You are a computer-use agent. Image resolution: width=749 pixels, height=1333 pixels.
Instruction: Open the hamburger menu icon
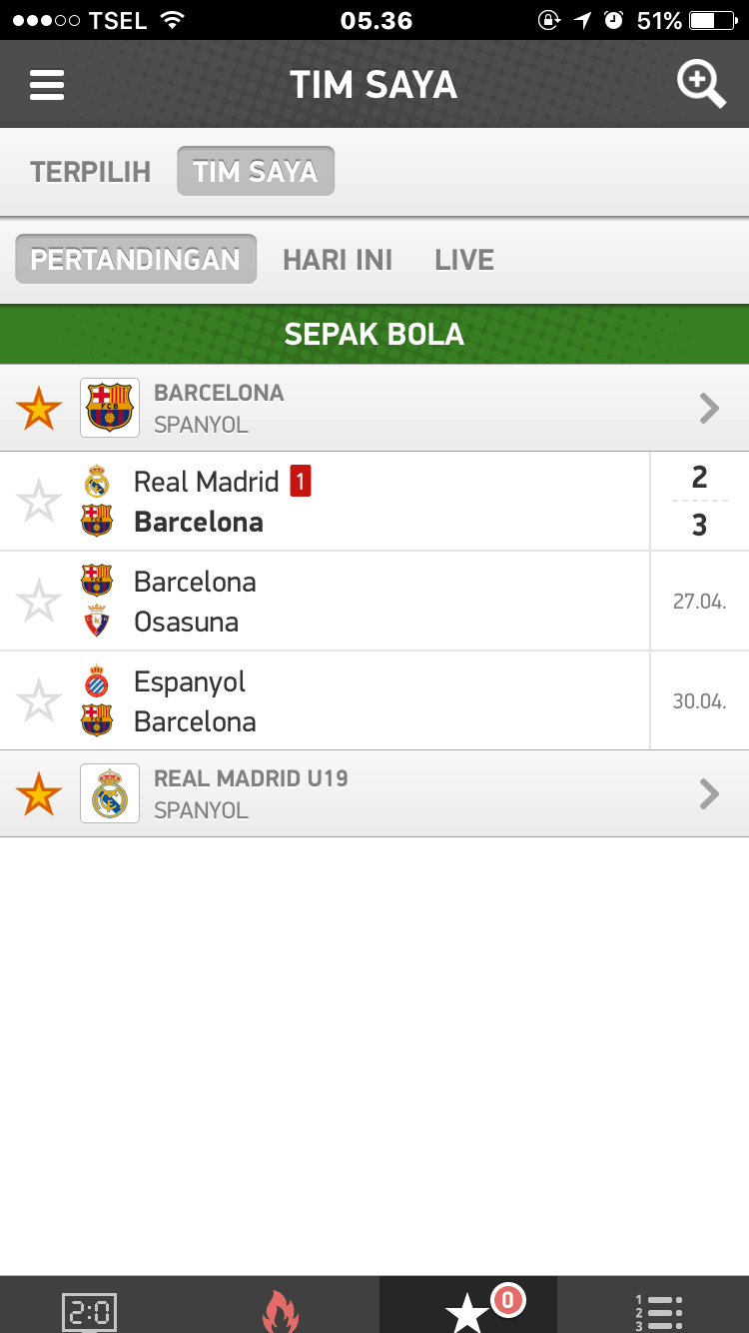pos(46,84)
